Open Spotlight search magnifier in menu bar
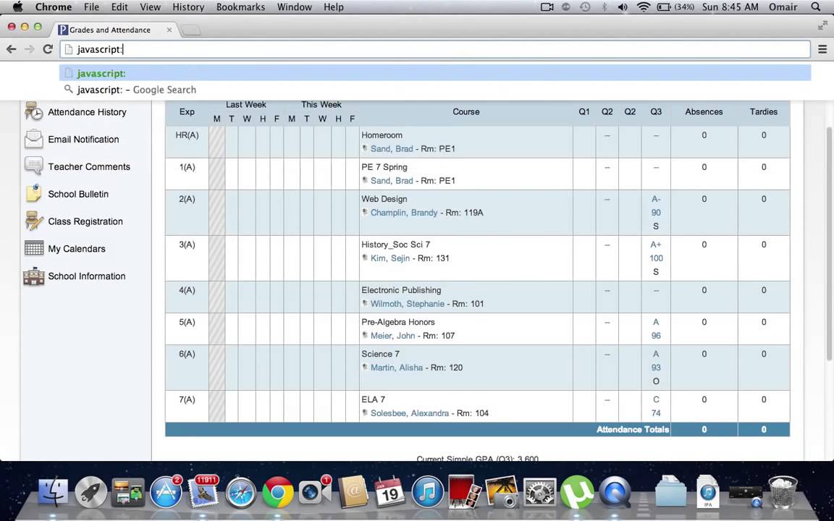 (816, 7)
